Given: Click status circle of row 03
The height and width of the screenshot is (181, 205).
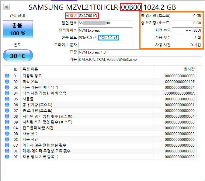Looking at the screenshot, I should tap(7, 87).
